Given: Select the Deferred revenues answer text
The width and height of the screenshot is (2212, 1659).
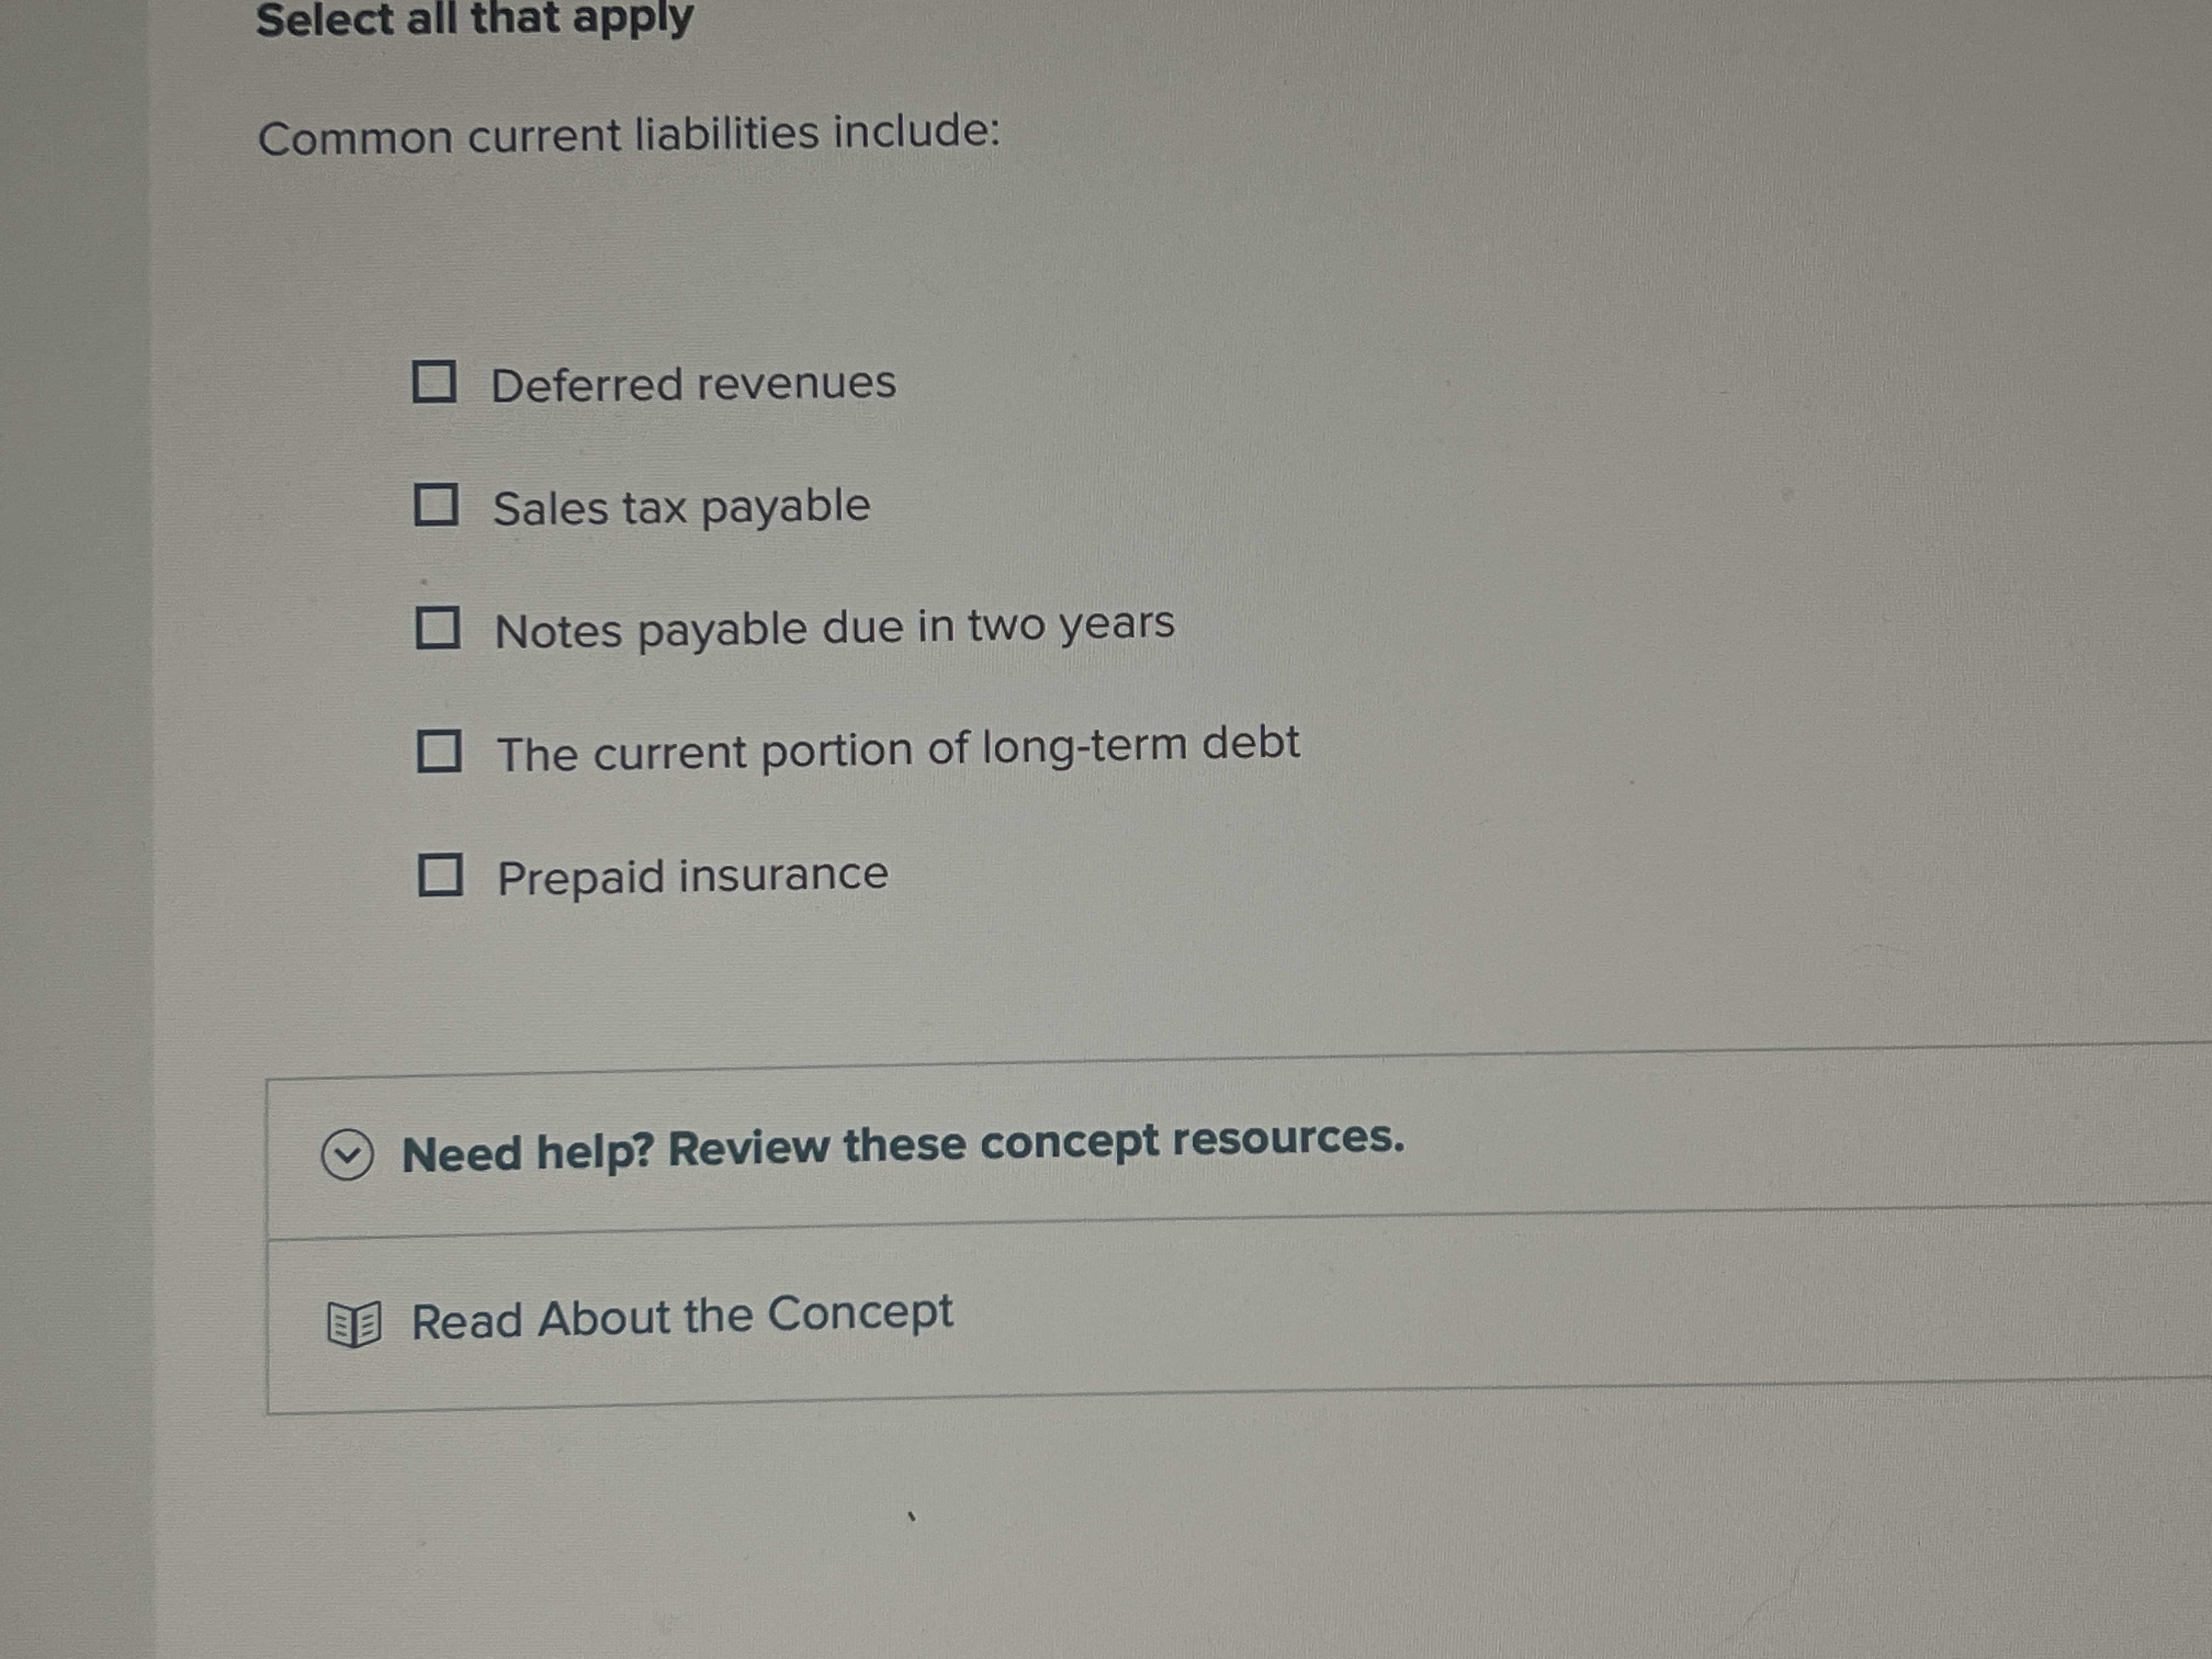Looking at the screenshot, I should click(x=696, y=382).
